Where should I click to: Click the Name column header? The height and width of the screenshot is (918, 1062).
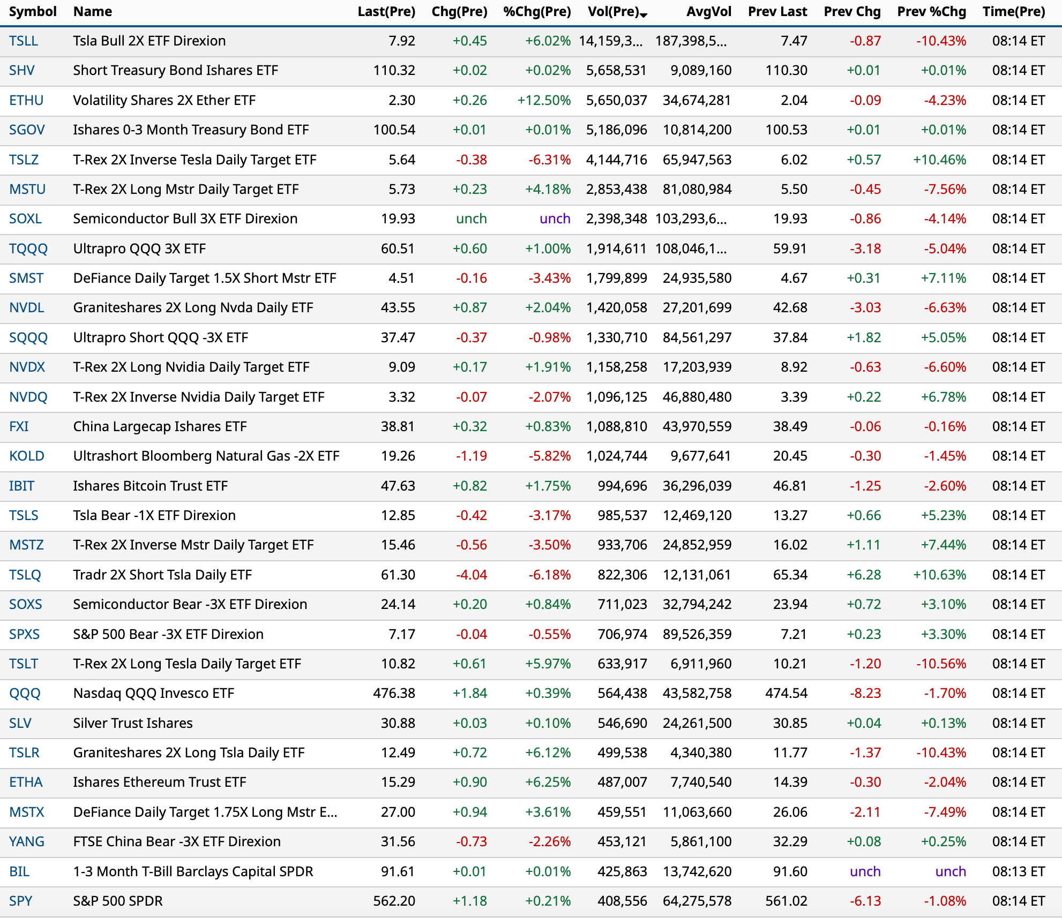pos(93,12)
